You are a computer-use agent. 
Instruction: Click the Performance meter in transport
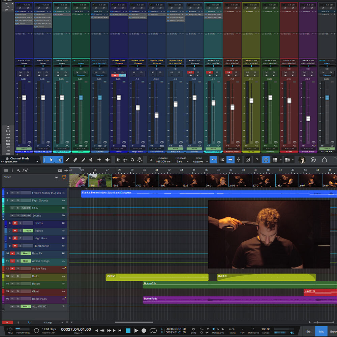pos(23,331)
